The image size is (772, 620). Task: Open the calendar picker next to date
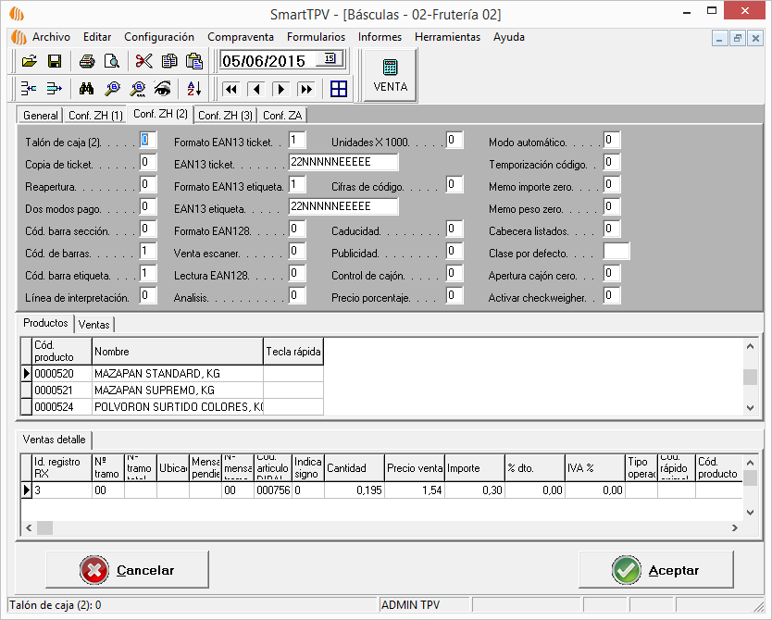330,58
